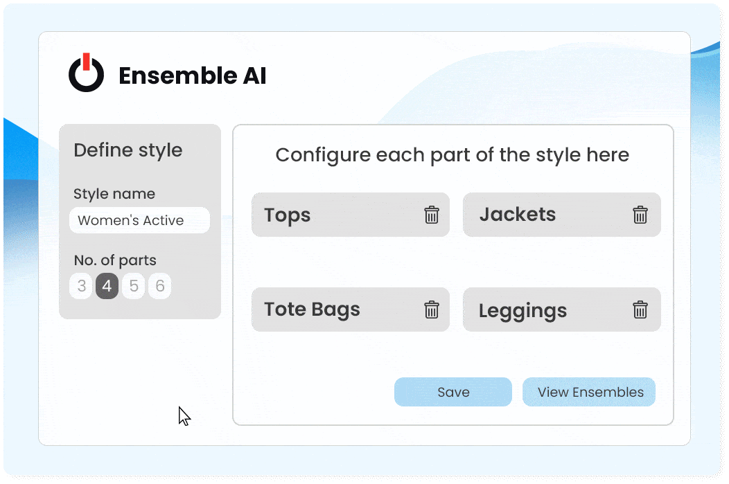This screenshot has height=484, width=729.
Task: Select the Tote Bags part card
Action: pos(333,310)
